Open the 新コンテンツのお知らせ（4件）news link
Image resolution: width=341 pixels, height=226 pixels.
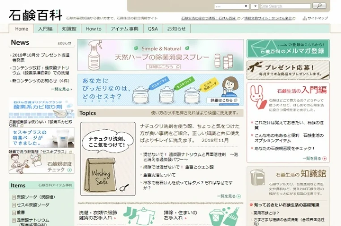[x=41, y=81]
